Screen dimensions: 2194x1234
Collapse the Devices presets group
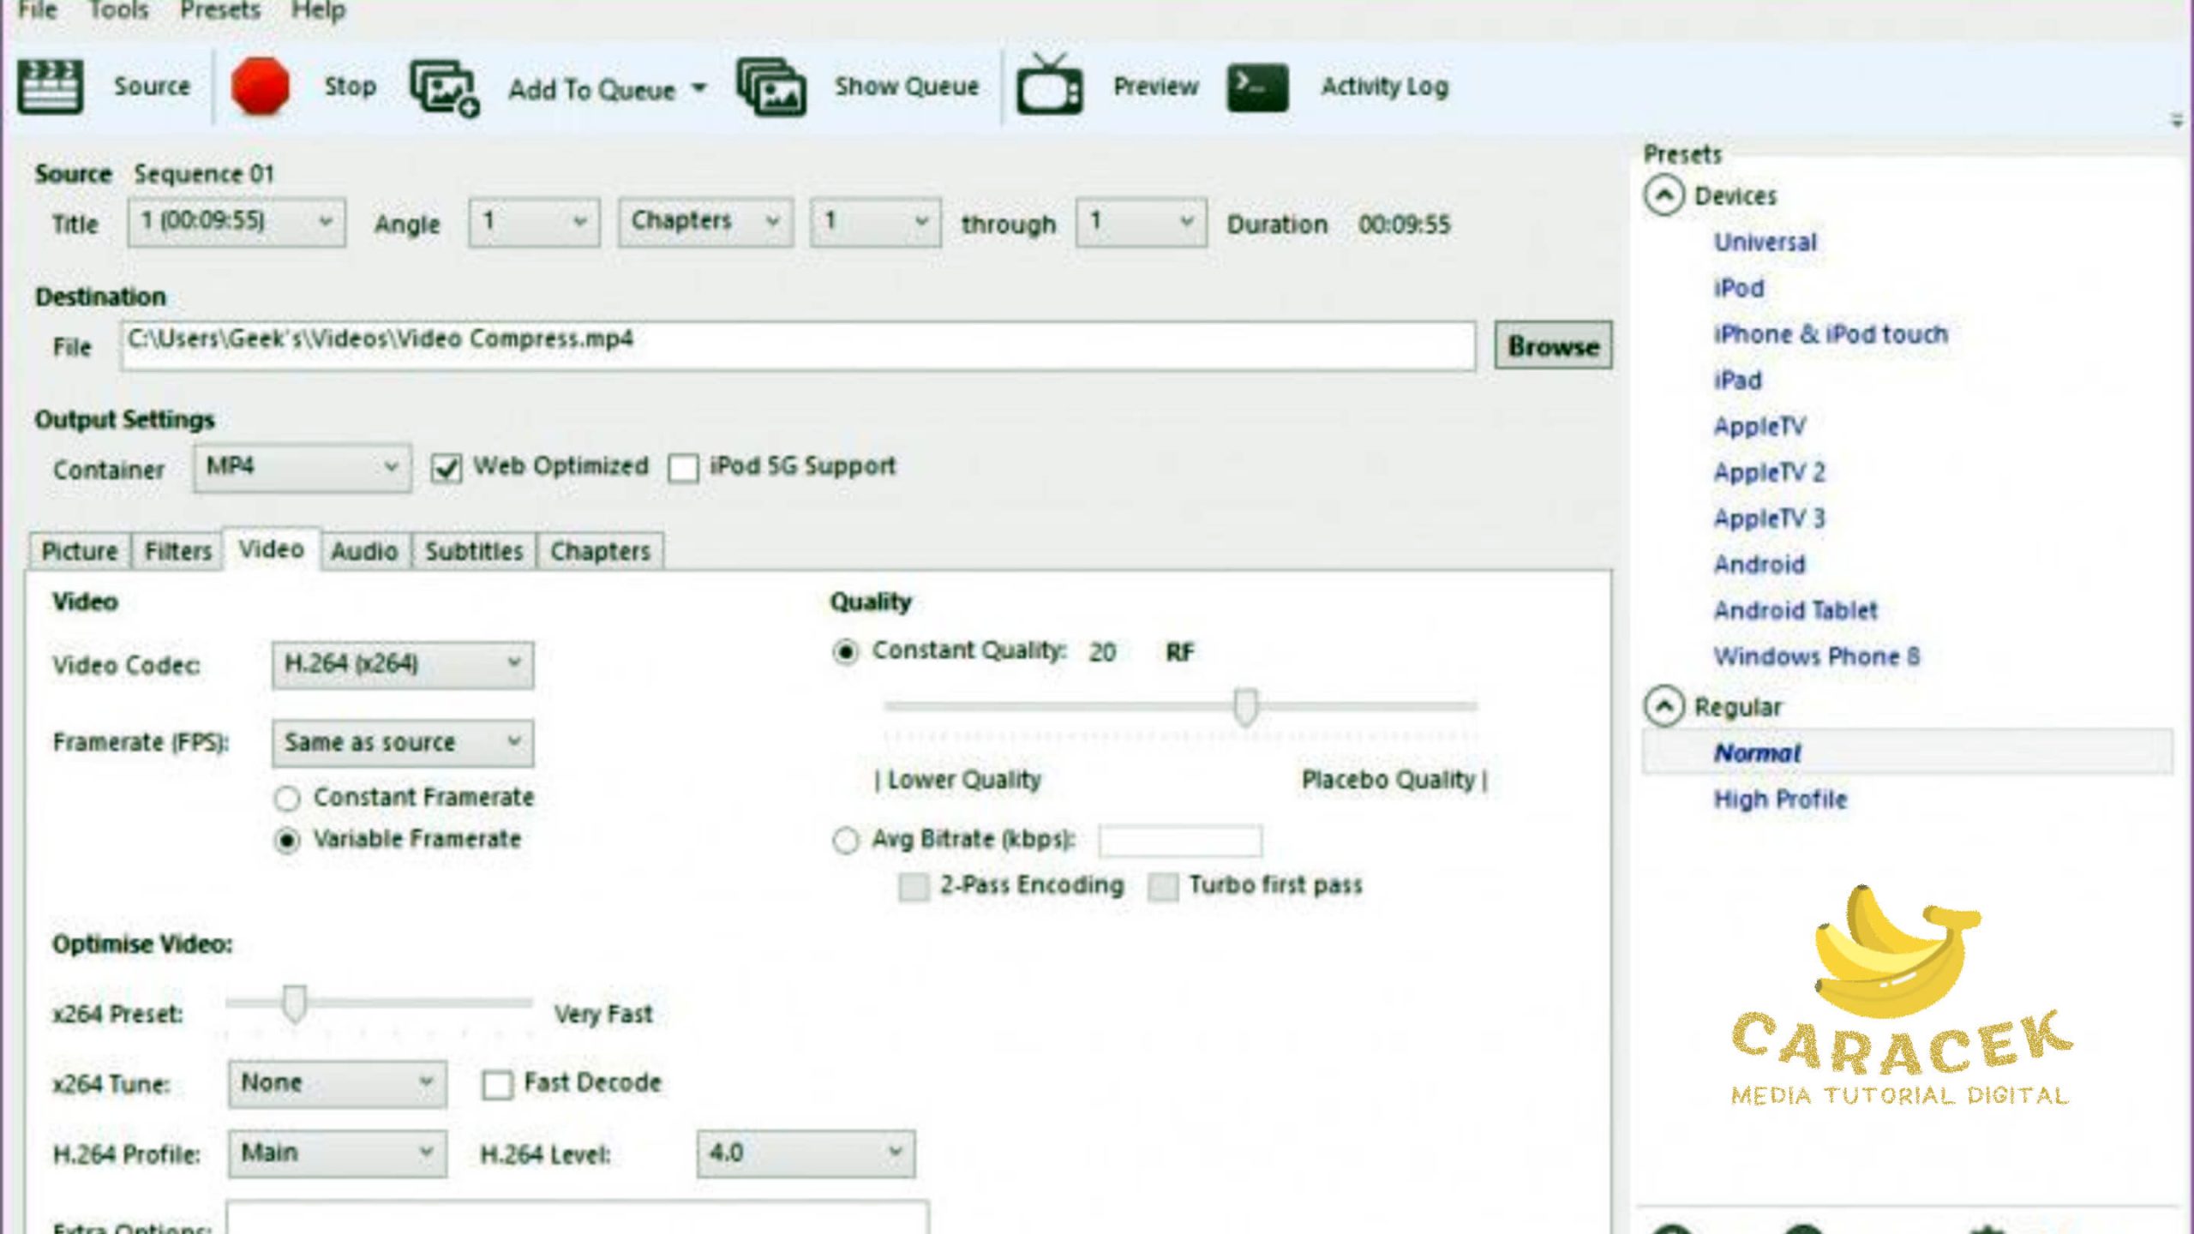point(1663,196)
